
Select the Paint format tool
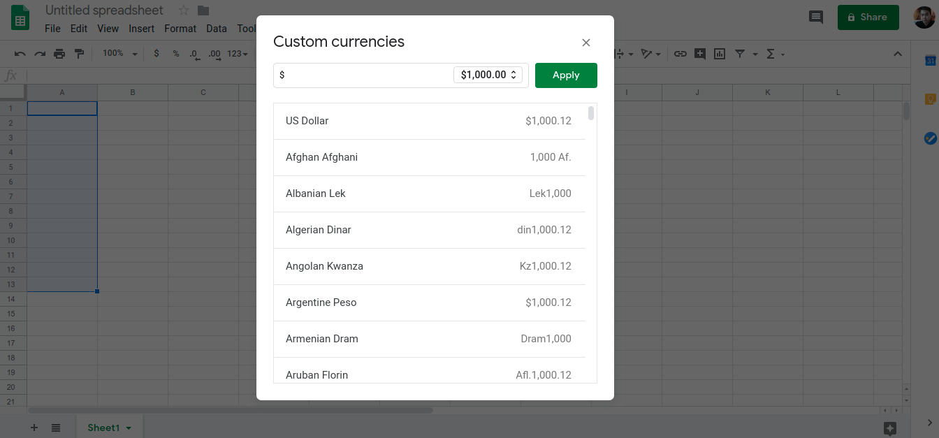click(x=79, y=54)
